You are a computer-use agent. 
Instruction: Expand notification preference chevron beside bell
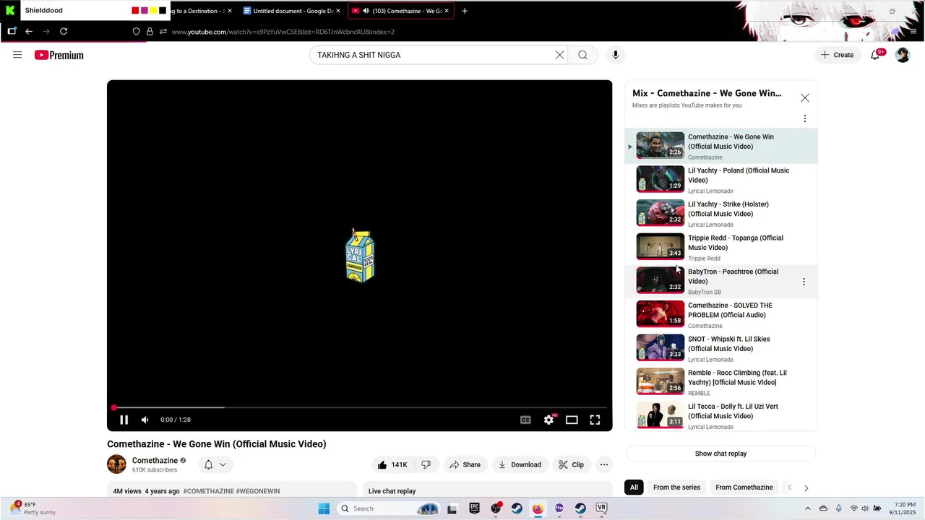[x=223, y=465]
